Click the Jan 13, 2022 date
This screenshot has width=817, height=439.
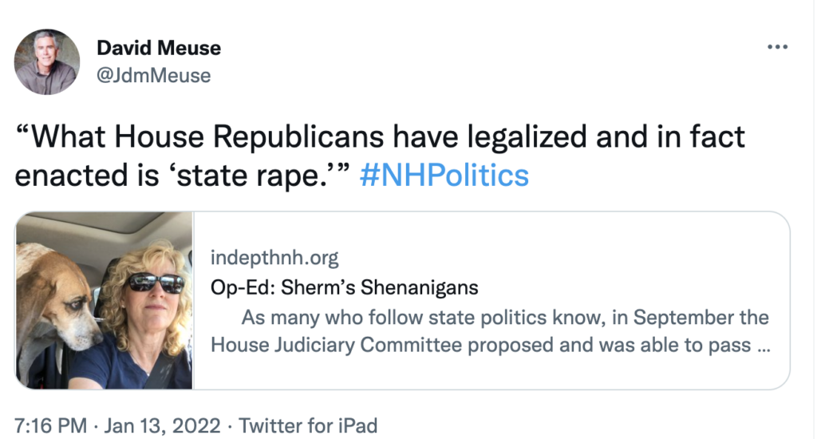162,425
